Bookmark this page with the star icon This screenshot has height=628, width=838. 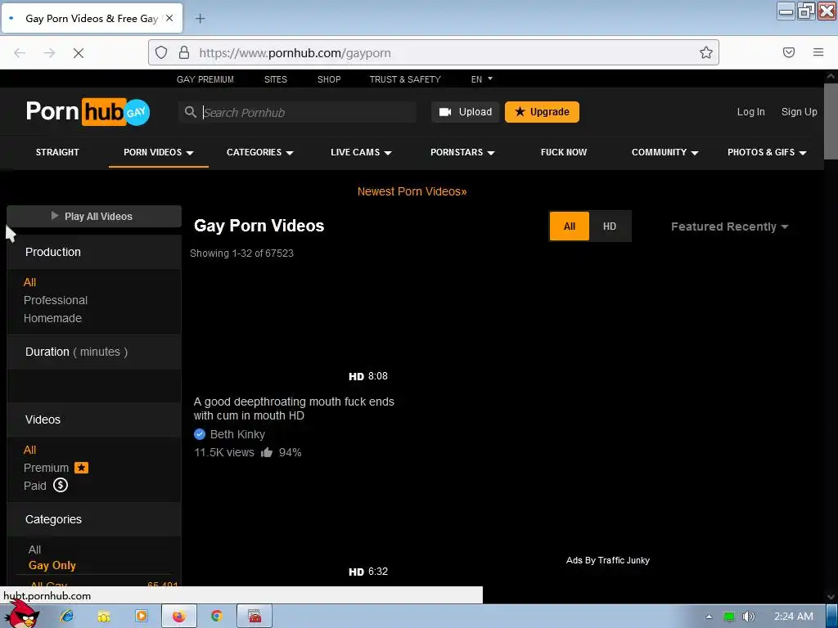point(706,52)
